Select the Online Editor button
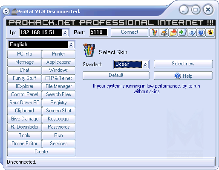Screen dimensions: 219x170 (x=25, y=144)
